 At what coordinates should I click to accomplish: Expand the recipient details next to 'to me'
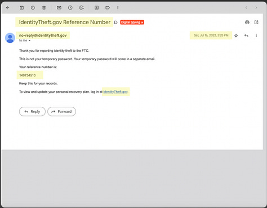pos(29,40)
